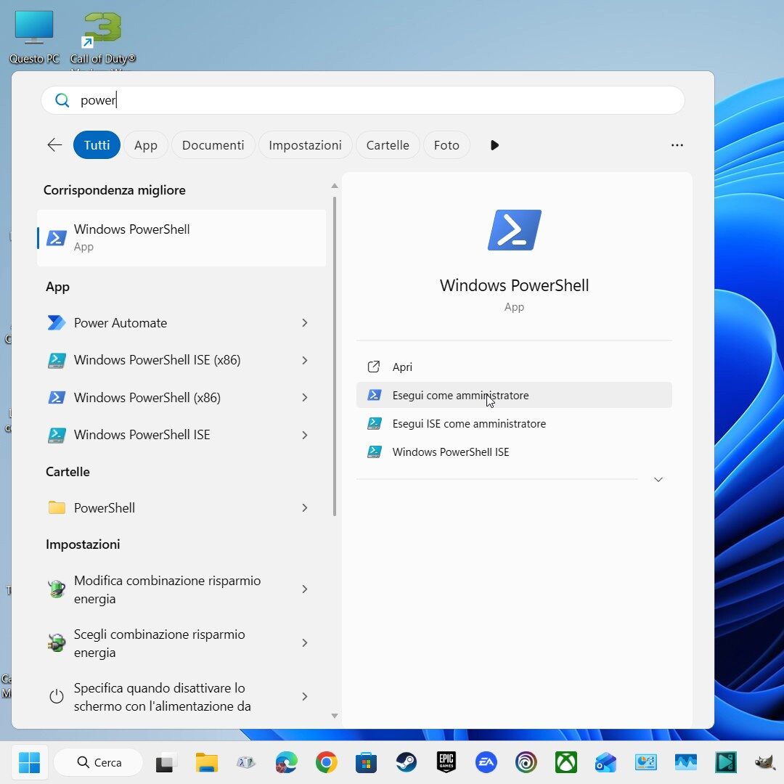Click the magnifier icon in the search box
Viewport: 784px width, 784px height.
coord(62,100)
